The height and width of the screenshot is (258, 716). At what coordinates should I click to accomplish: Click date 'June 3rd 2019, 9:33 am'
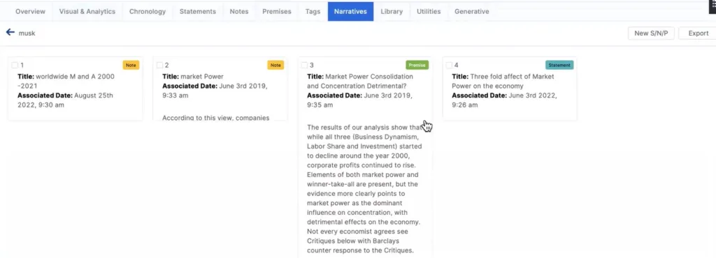tap(215, 91)
